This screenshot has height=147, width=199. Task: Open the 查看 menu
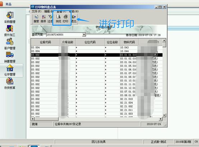point(61,12)
